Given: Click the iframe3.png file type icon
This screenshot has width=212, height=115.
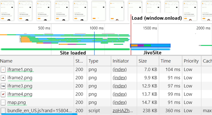Looking at the screenshot, I should pos(3,86).
